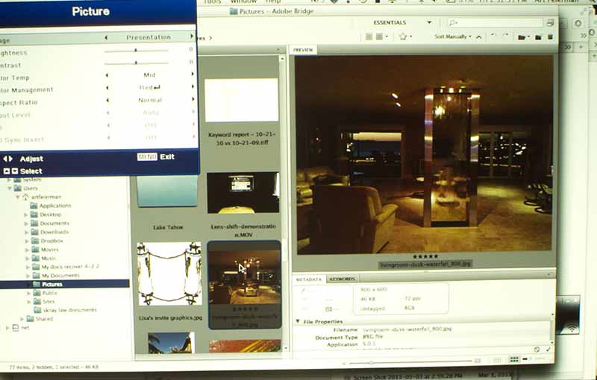
Task: Select the skray law documents folder
Action: click(65, 310)
